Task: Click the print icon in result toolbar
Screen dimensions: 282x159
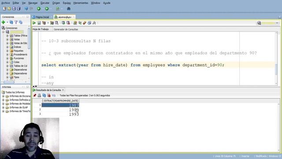Action: [x=39, y=95]
